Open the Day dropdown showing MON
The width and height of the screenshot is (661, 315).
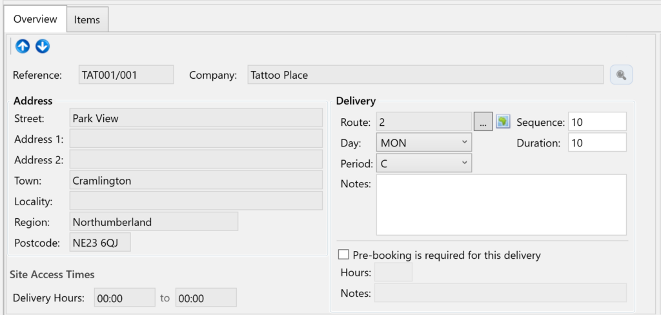click(x=424, y=142)
